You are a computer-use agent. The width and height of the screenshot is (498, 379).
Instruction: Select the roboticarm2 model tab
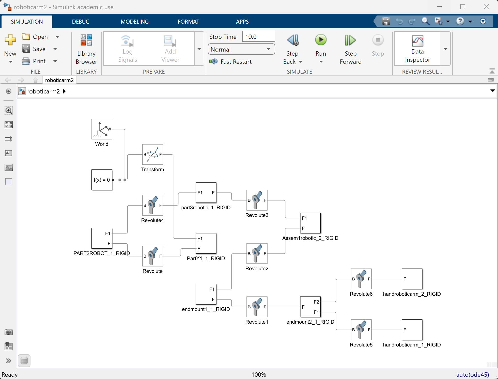(59, 80)
